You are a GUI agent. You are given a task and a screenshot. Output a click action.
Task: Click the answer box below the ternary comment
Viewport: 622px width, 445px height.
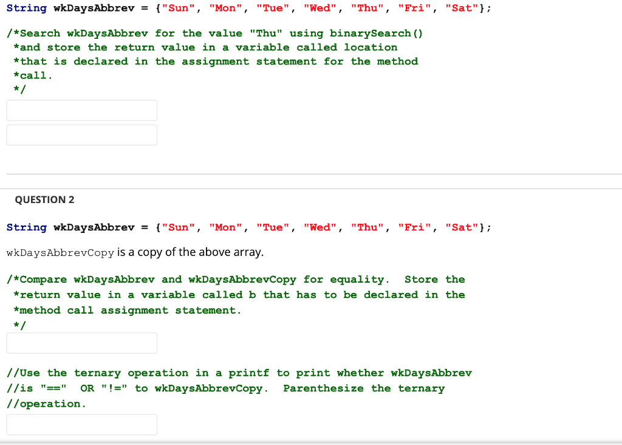[81, 424]
